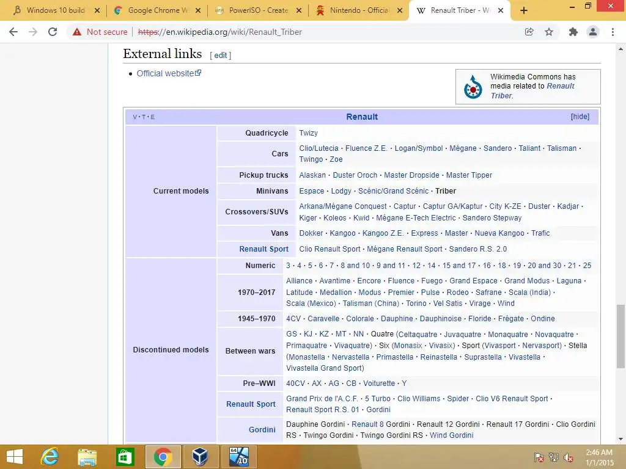
Task: Open the Wind Gordini link
Action: [x=452, y=435]
